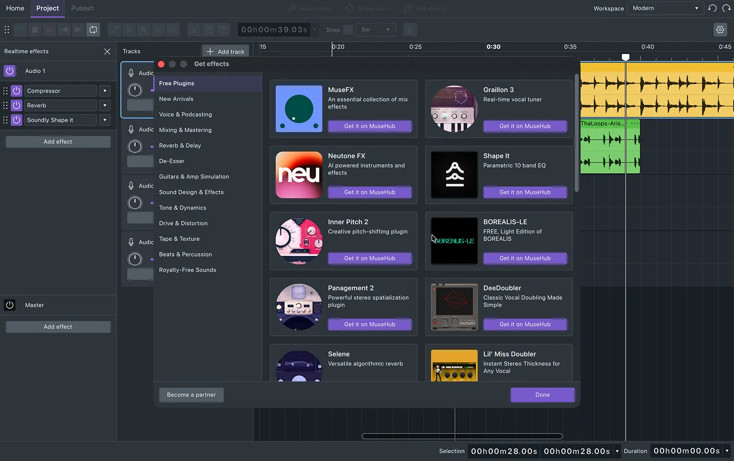Toggle the loop playback button
Image resolution: width=734 pixels, height=461 pixels.
coord(93,30)
